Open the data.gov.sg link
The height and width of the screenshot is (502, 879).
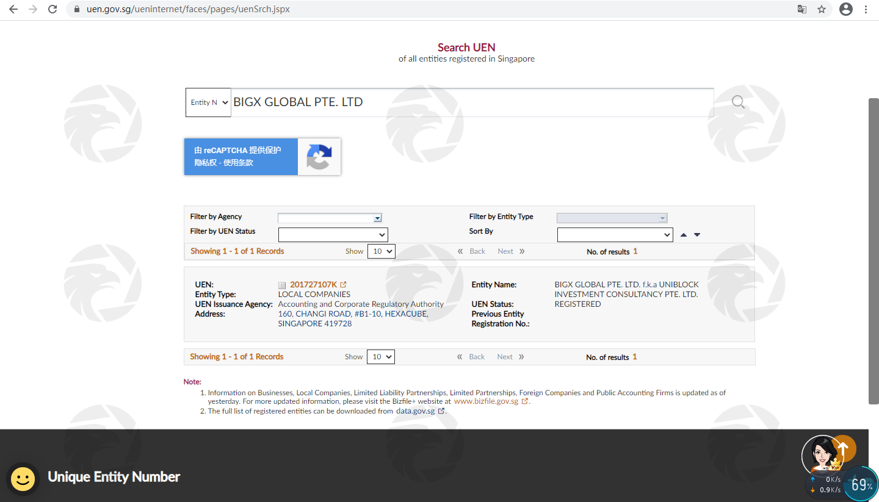(416, 411)
